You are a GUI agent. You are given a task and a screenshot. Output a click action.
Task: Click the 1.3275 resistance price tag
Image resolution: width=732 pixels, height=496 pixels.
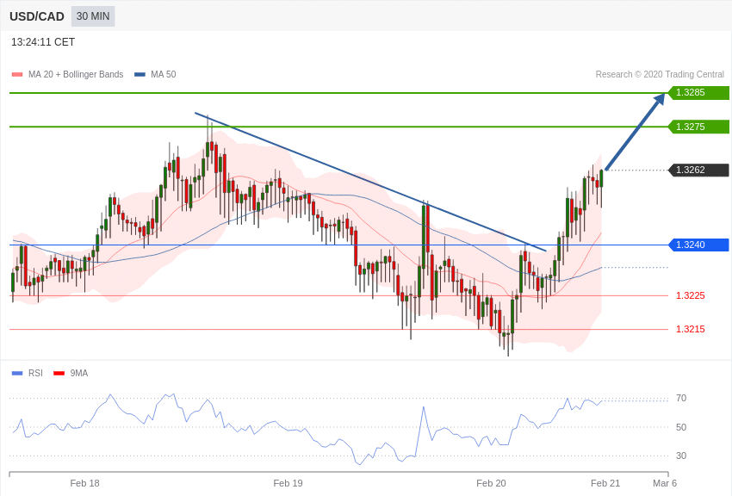click(x=699, y=127)
